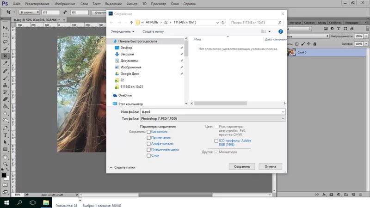Enable the 'Примечания' checkbox
The width and height of the screenshot is (370, 208).
[x=148, y=137]
